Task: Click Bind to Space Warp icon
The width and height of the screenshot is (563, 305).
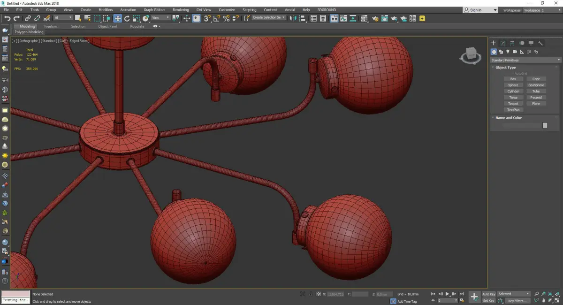Action: coord(46,18)
